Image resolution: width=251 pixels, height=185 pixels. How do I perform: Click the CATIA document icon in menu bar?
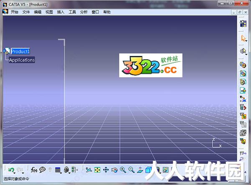pyautogui.click(x=5, y=12)
